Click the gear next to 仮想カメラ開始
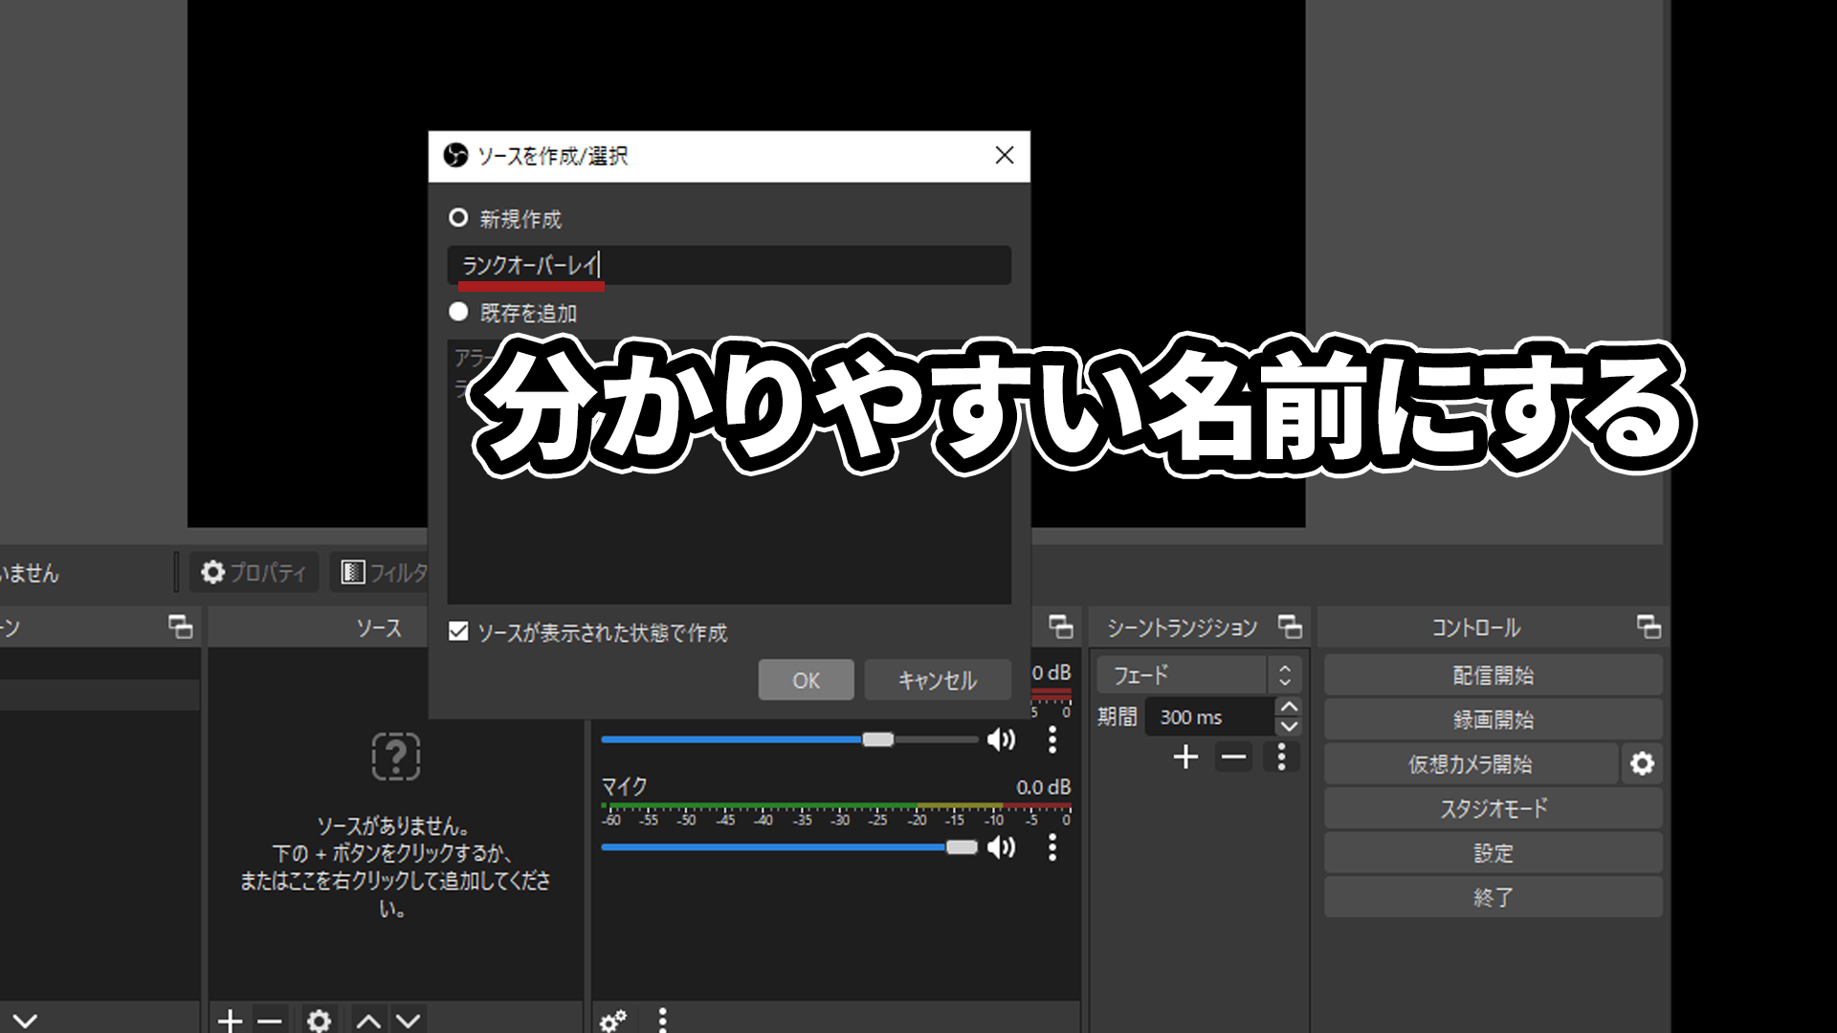Viewport: 1837px width, 1033px height. click(1643, 763)
